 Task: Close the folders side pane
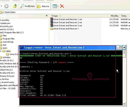(x=47, y=16)
